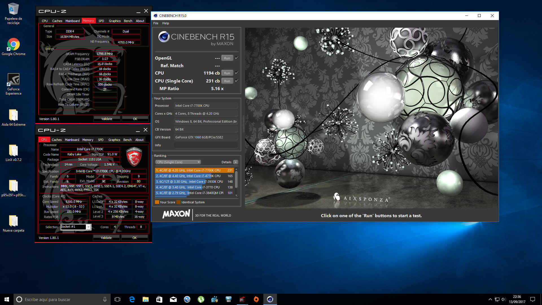Select the Nueva carpeta desktop folder

[x=13, y=223]
